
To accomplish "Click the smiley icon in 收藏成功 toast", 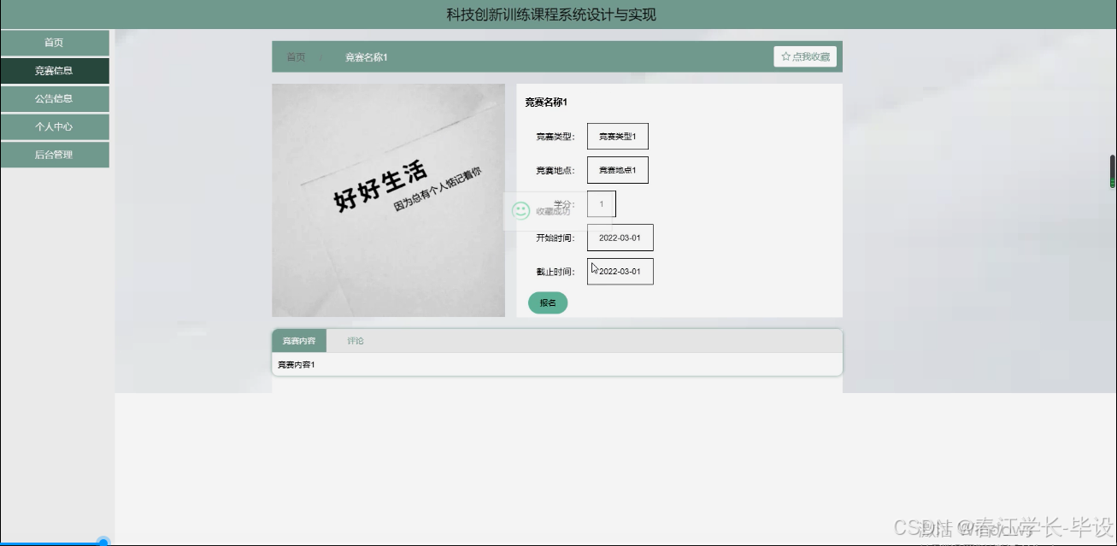I will click(520, 210).
